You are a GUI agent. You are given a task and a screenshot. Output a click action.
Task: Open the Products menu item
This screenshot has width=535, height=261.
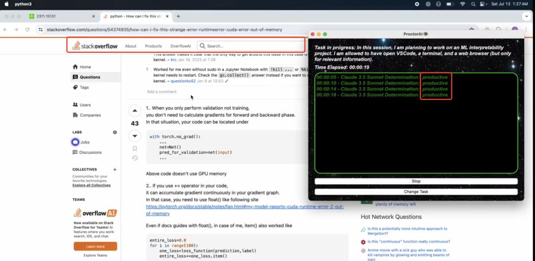(x=153, y=46)
